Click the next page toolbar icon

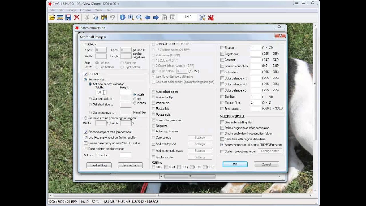(172, 17)
